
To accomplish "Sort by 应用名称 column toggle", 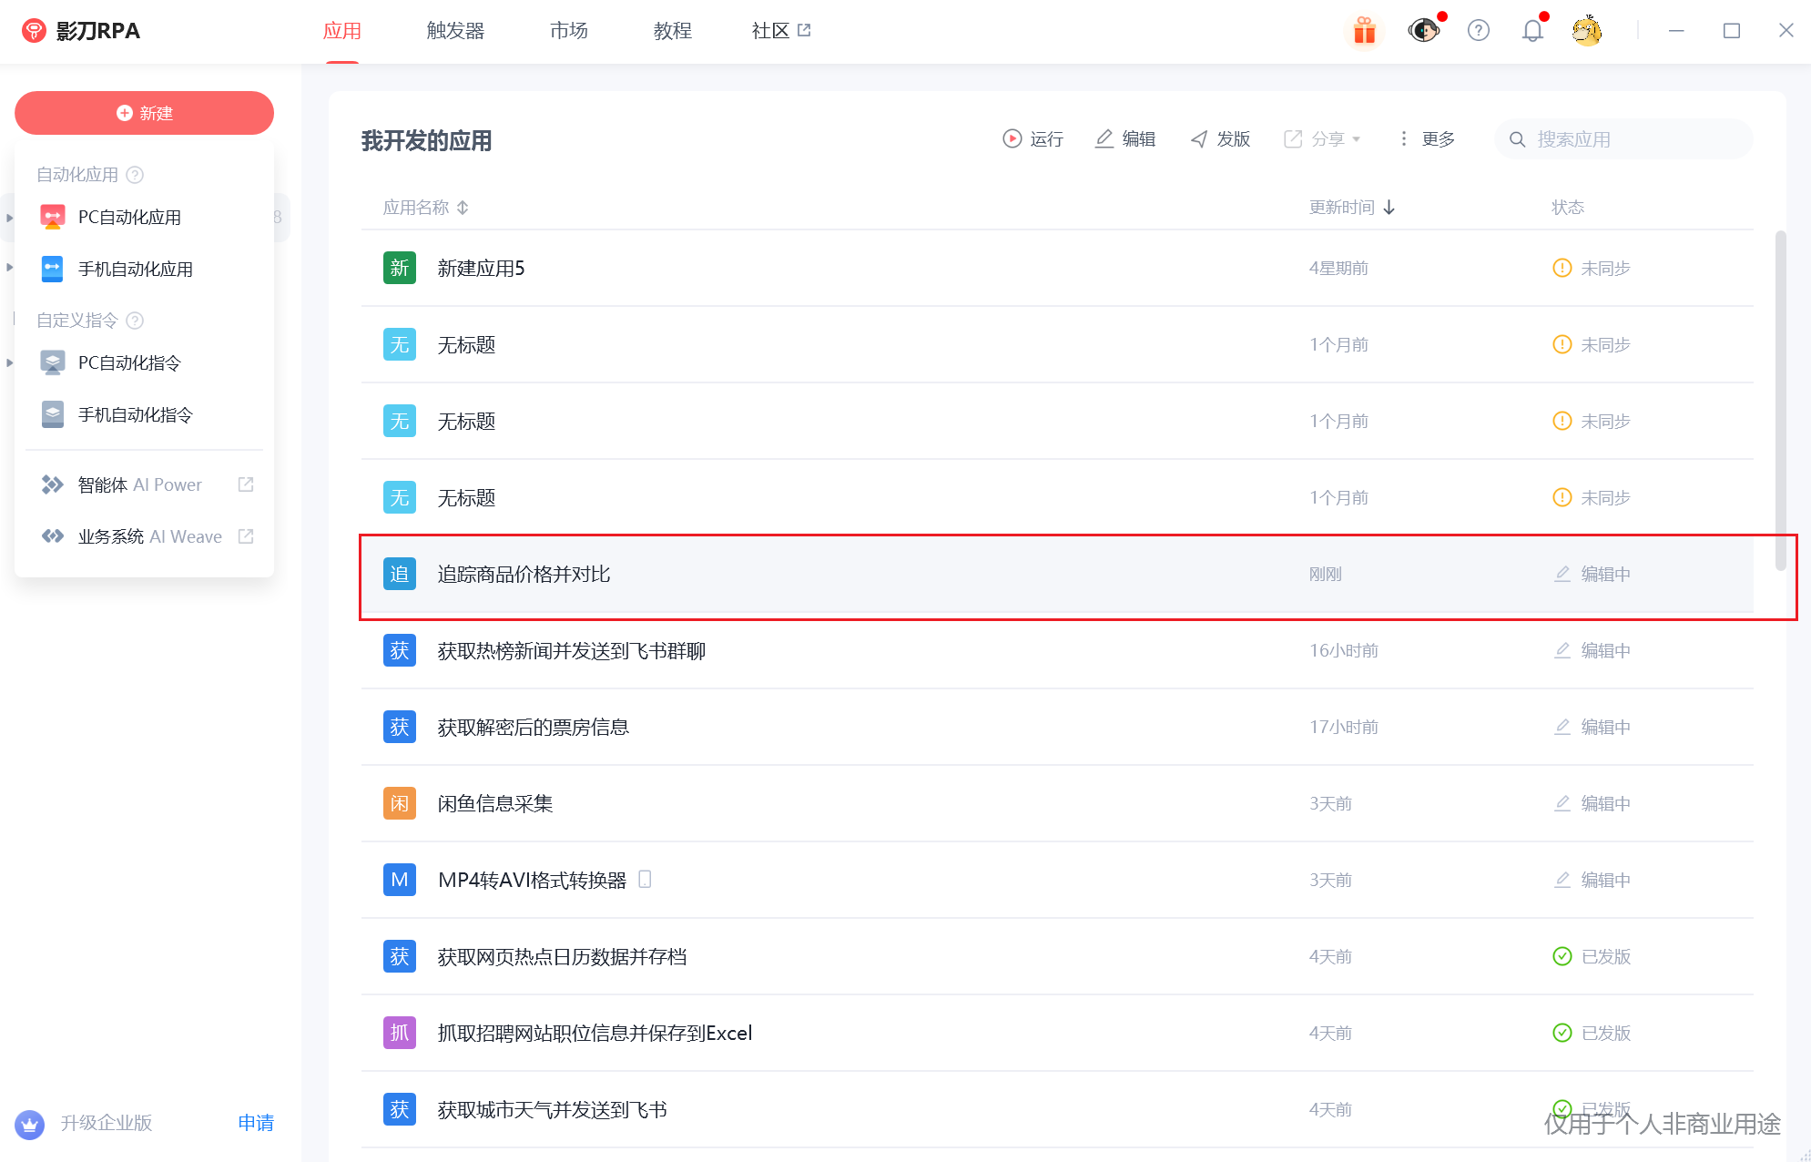I will 463,208.
